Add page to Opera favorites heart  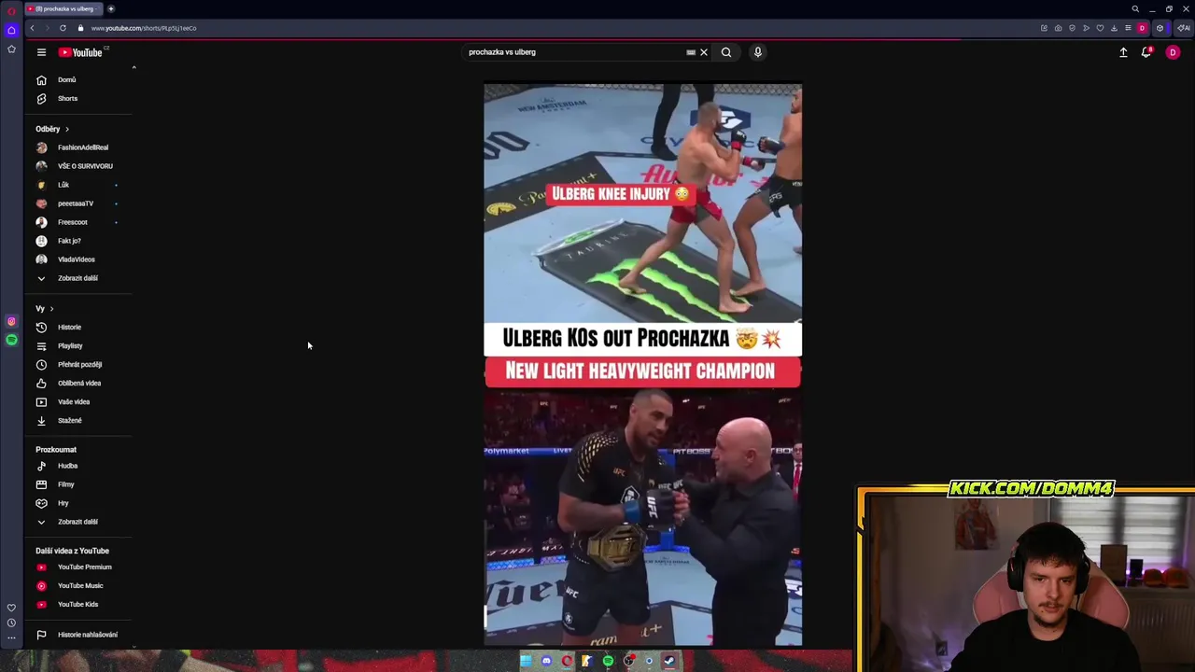pos(1100,28)
